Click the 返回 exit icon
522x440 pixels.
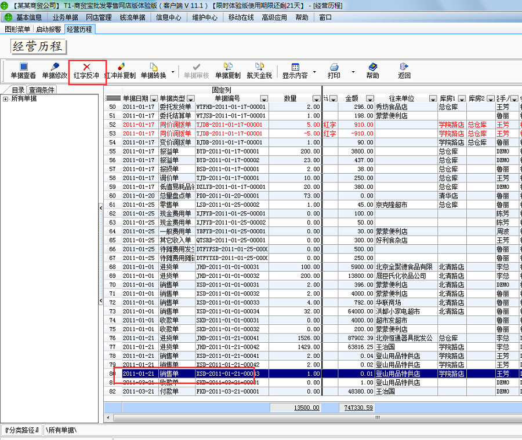(404, 67)
